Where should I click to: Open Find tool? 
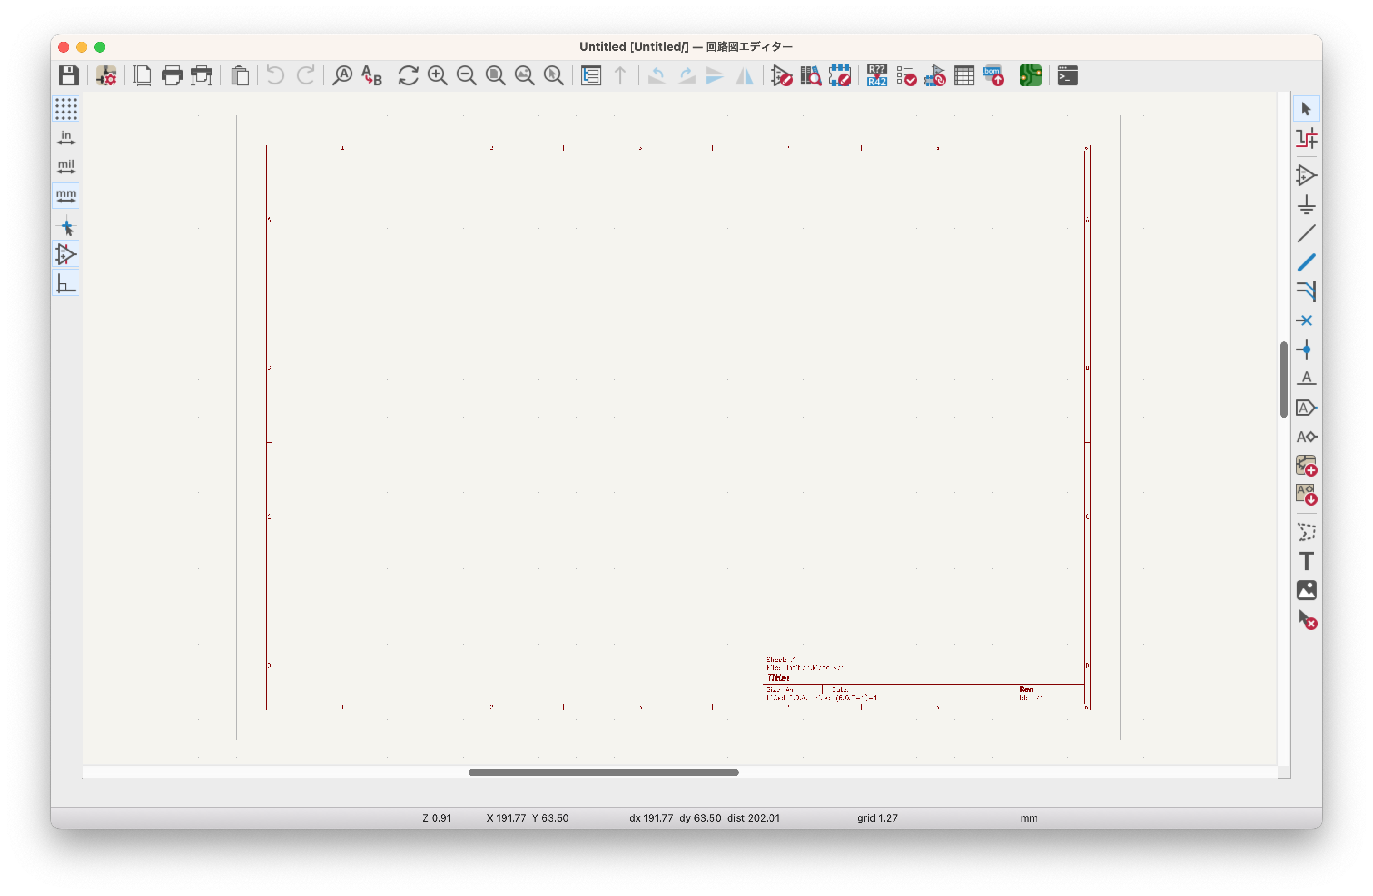343,75
